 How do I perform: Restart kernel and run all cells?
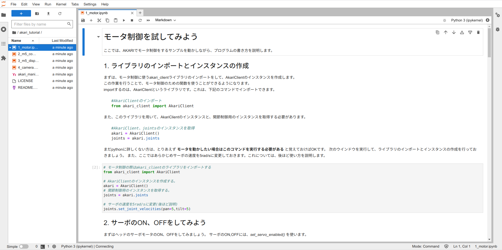[148, 20]
